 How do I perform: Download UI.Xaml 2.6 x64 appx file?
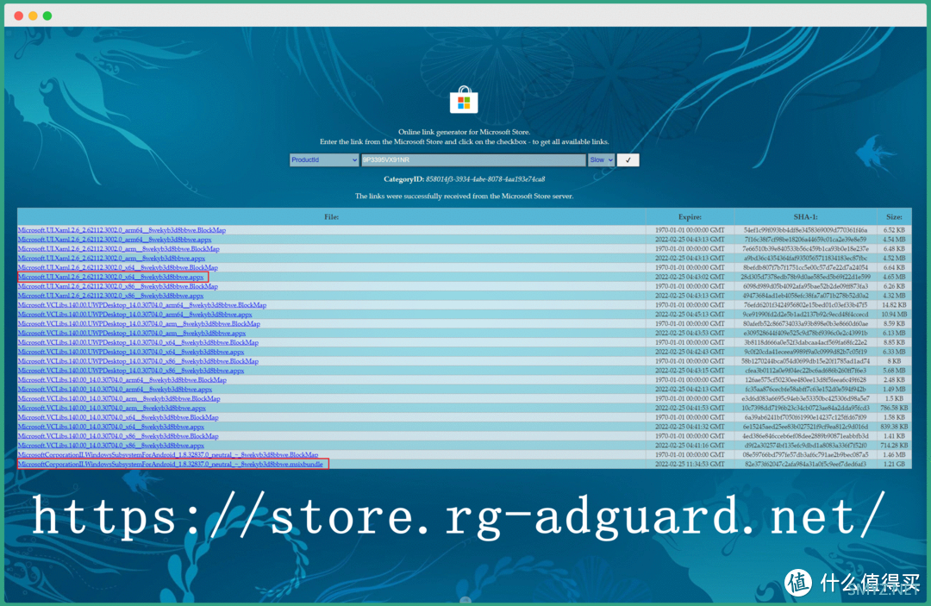click(111, 277)
